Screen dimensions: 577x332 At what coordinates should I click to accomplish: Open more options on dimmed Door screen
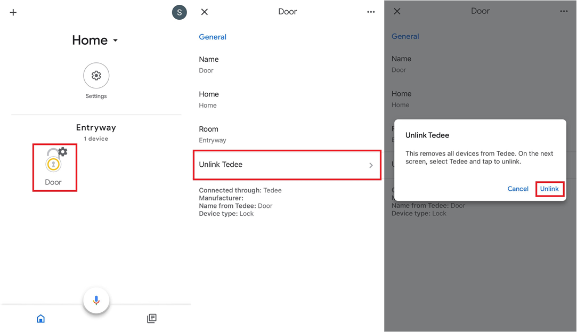pos(564,11)
